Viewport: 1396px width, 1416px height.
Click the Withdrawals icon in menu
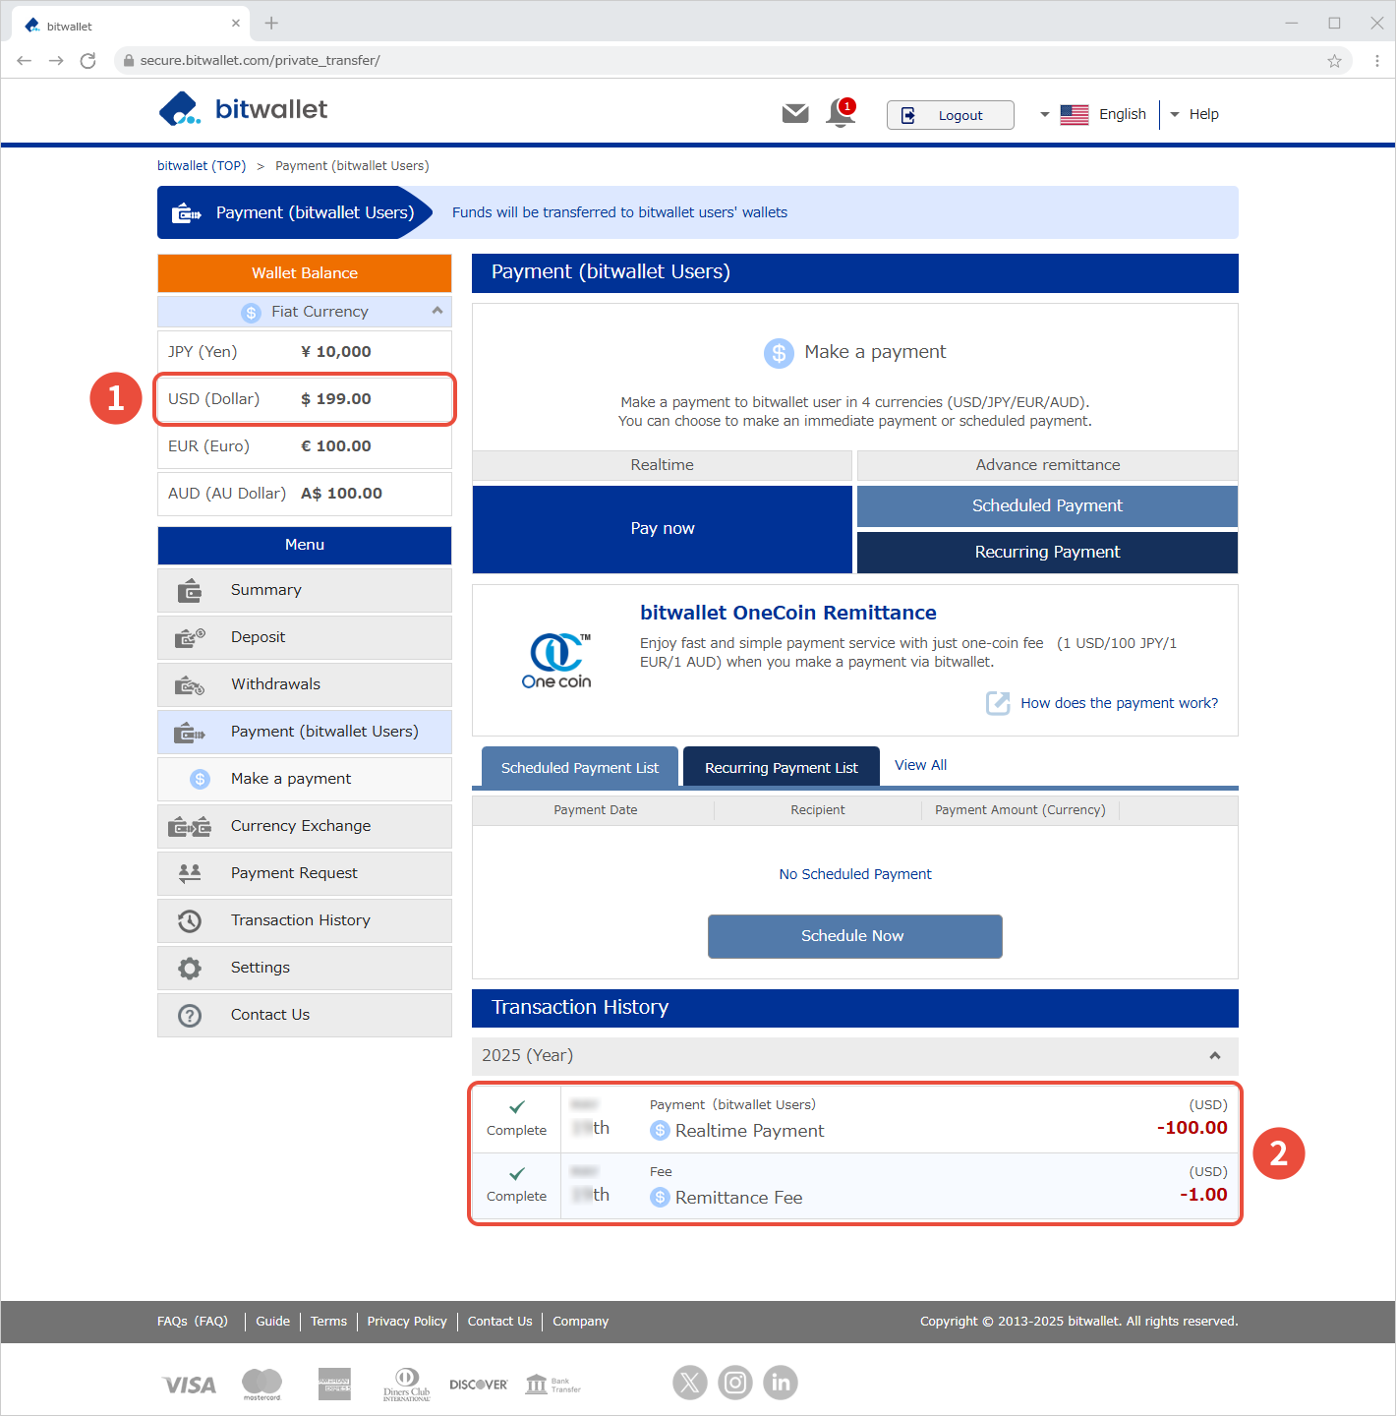click(190, 685)
